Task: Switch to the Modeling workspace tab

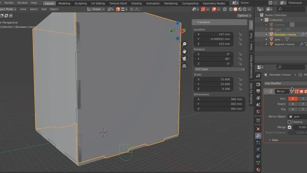Action: [x=64, y=3]
